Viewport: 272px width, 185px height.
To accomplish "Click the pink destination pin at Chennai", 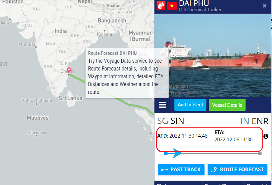I will tap(69, 70).
